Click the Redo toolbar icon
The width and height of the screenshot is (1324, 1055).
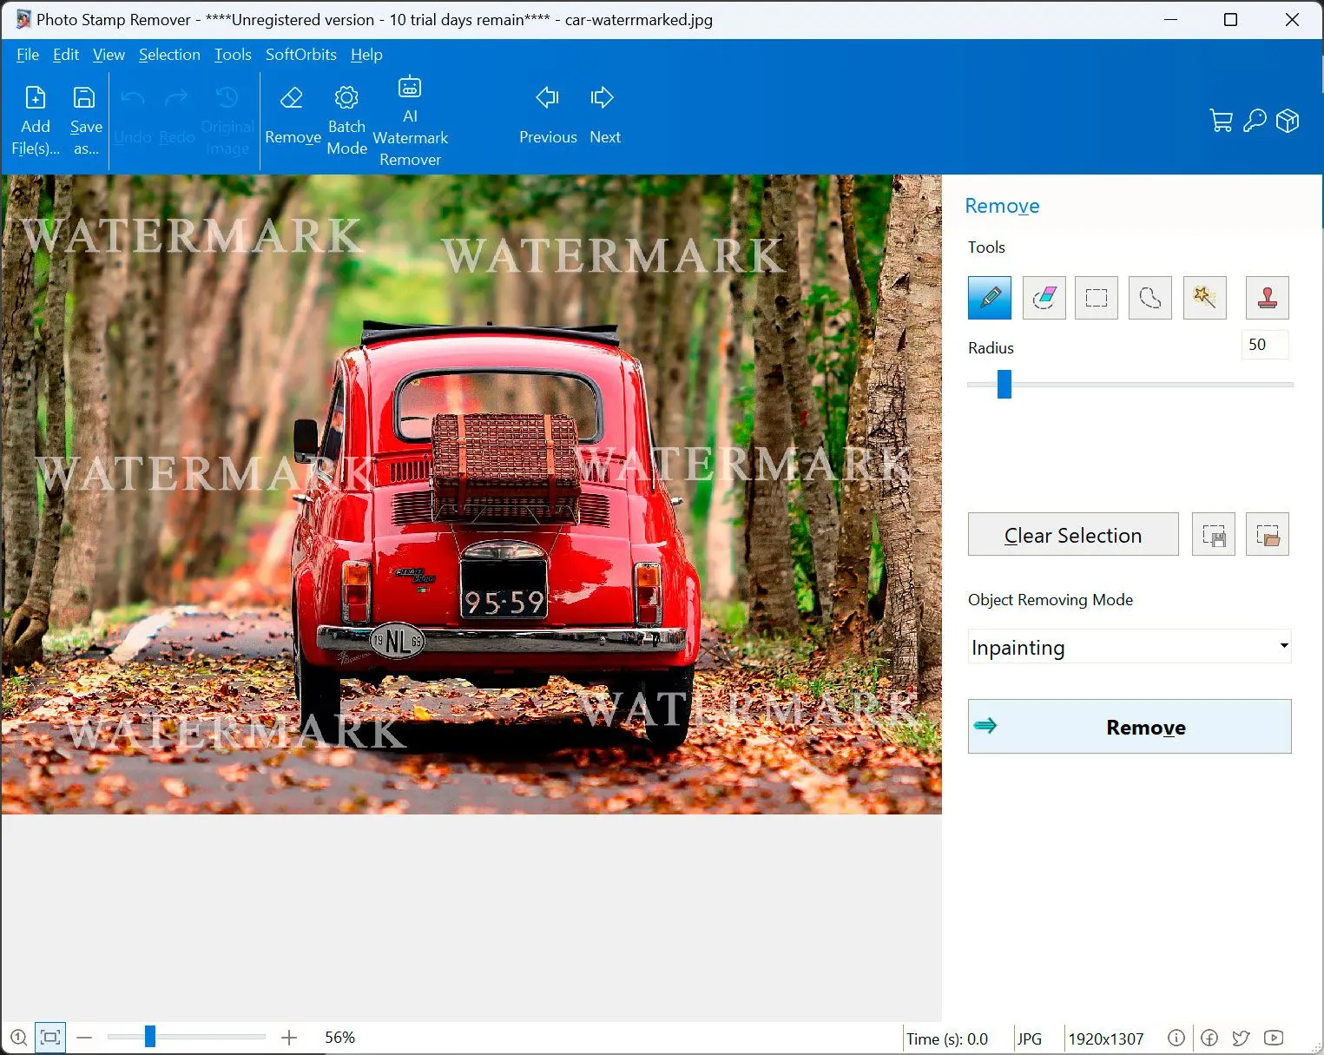(x=177, y=117)
